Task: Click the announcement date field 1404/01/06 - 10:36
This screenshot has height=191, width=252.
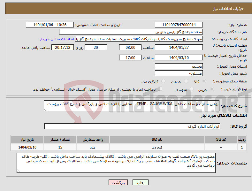Action: coord(50,25)
